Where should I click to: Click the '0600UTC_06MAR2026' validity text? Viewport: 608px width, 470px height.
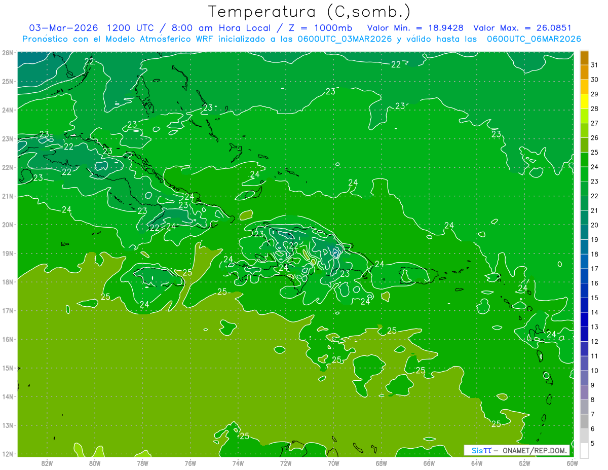[x=534, y=39]
